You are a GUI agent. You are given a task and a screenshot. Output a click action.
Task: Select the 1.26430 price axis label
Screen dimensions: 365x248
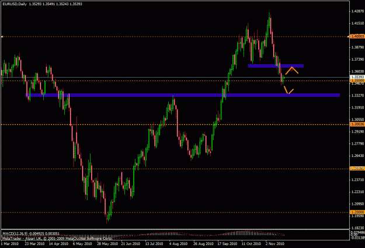coord(357,156)
